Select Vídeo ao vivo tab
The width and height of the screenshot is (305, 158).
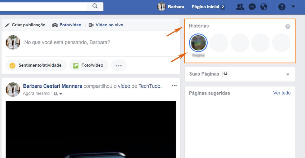click(x=106, y=25)
